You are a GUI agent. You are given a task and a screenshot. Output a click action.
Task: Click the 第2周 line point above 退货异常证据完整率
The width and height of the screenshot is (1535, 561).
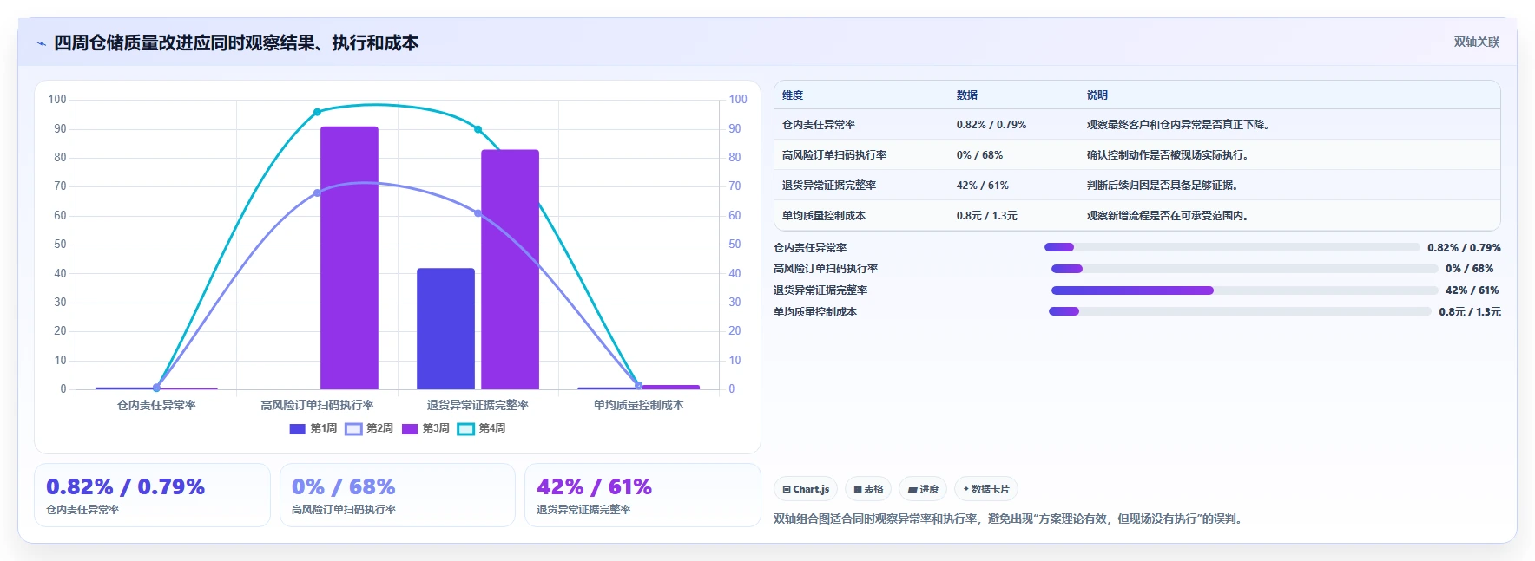478,213
